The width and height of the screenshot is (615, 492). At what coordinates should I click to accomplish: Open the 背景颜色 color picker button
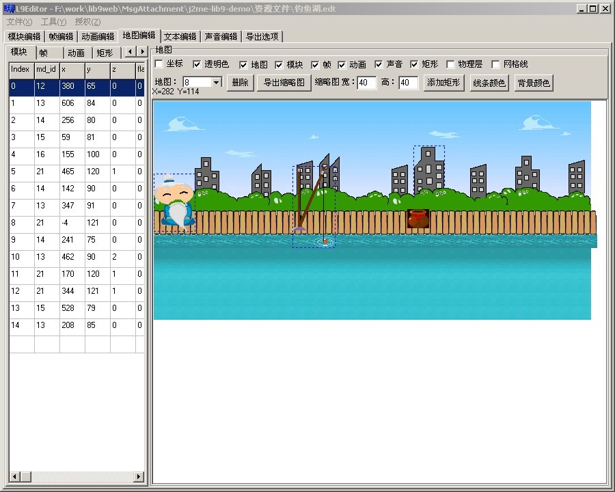(534, 83)
